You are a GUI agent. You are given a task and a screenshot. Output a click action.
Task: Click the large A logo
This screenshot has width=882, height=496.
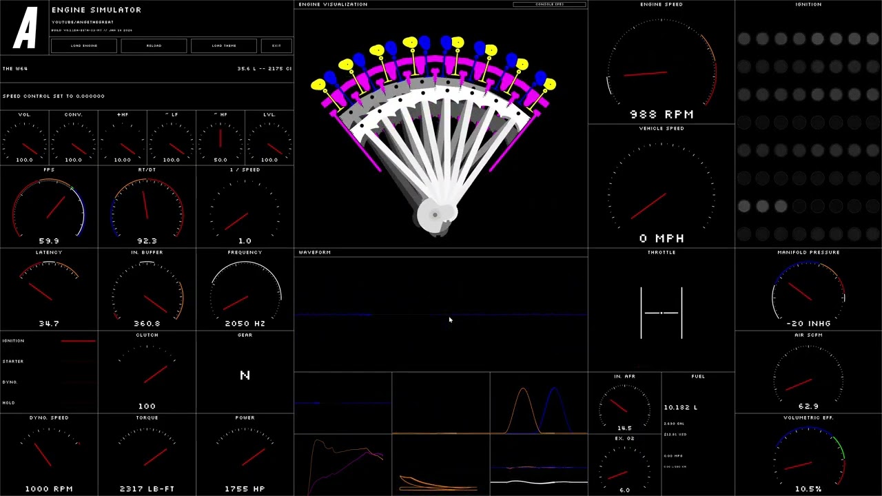point(25,28)
